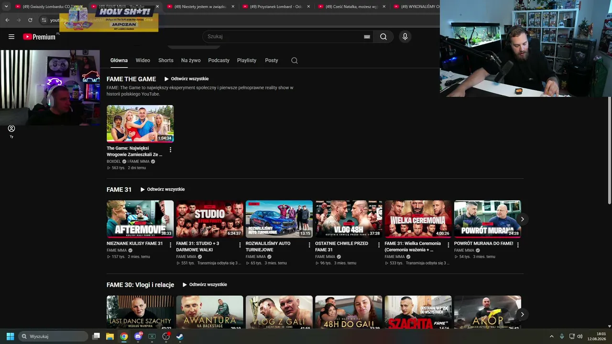The width and height of the screenshot is (612, 344).
Task: Click the Wyszukaj taskbar search box
Action: [x=53, y=336]
